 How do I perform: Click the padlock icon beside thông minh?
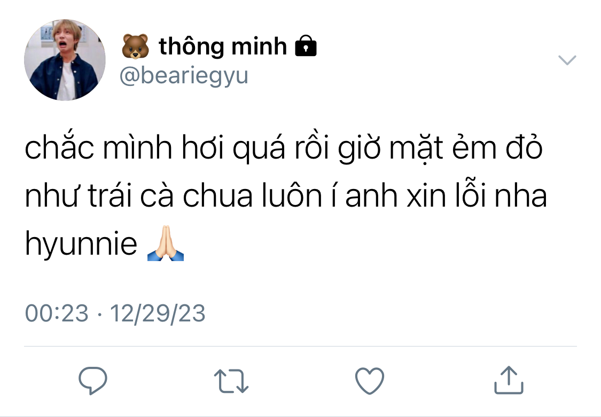coord(306,46)
